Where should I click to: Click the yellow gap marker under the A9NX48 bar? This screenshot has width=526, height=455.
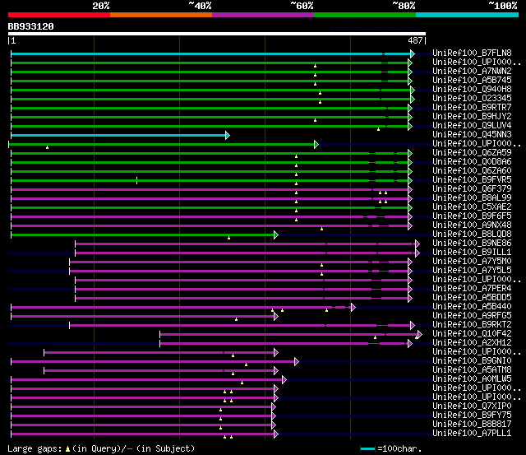point(321,229)
